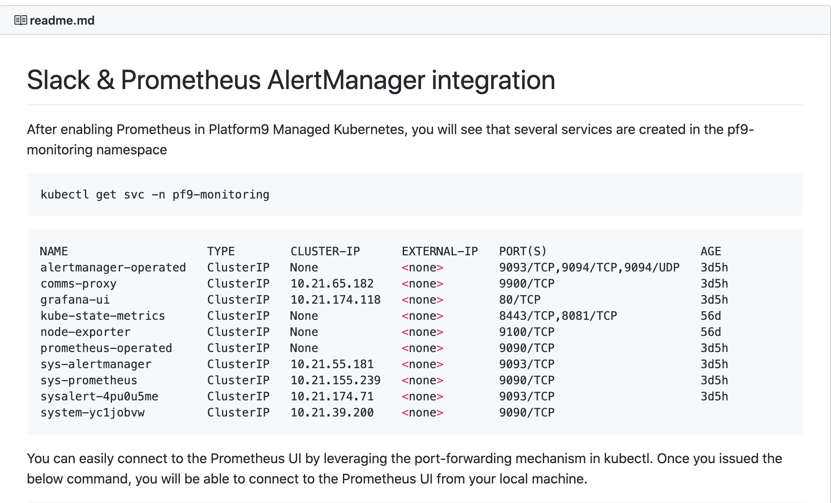Click the sys-prometheus service name
Image resolution: width=831 pixels, height=503 pixels.
(89, 380)
